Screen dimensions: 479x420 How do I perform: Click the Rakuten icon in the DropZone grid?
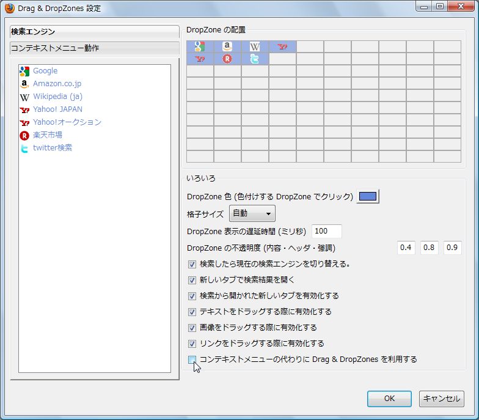point(227,59)
